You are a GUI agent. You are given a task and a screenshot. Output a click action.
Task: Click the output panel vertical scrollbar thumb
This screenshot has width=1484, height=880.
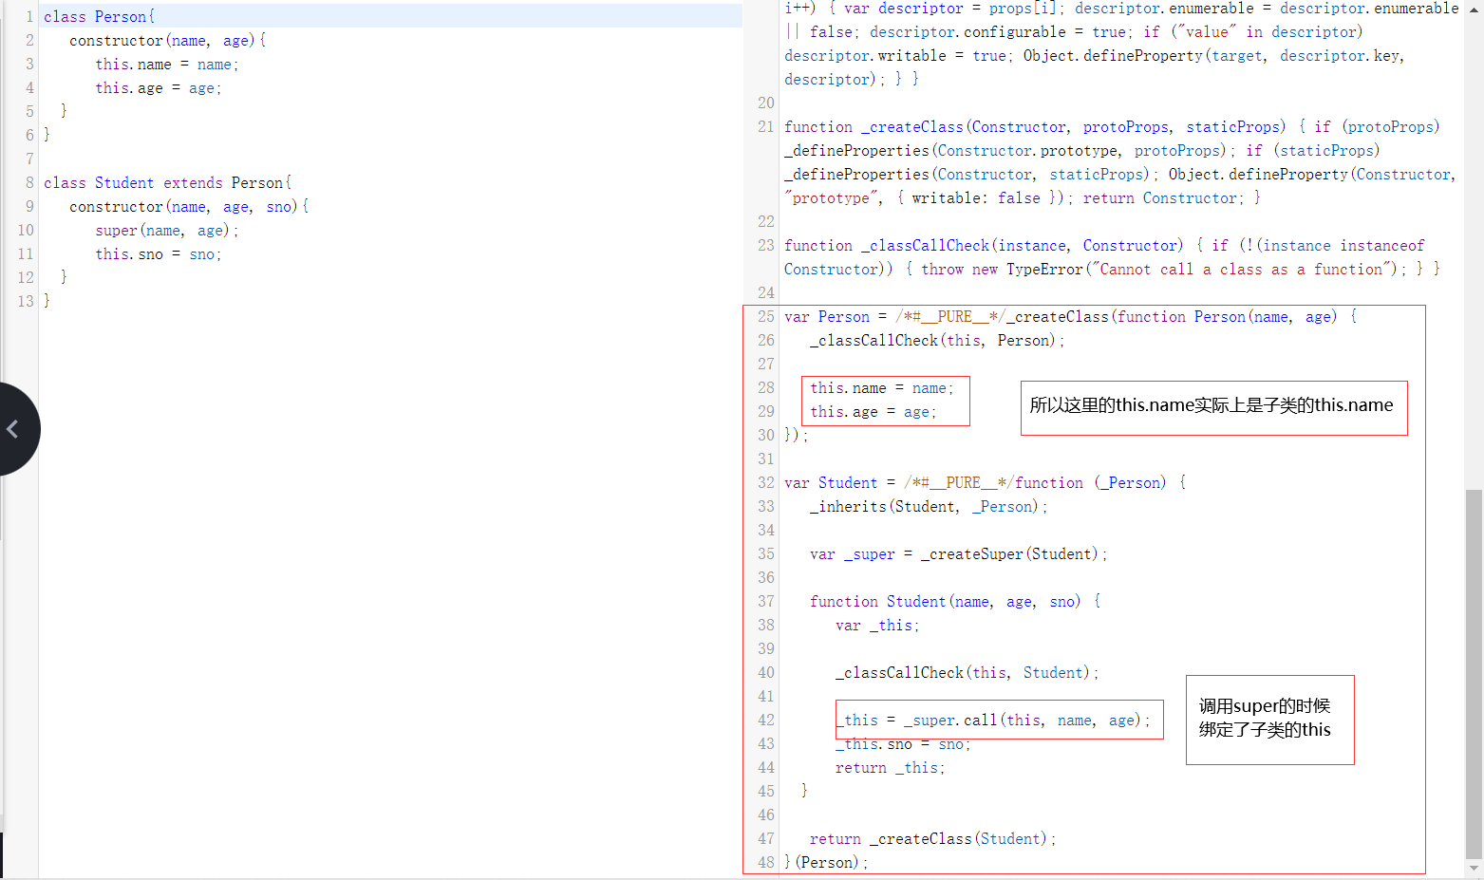point(1474,674)
